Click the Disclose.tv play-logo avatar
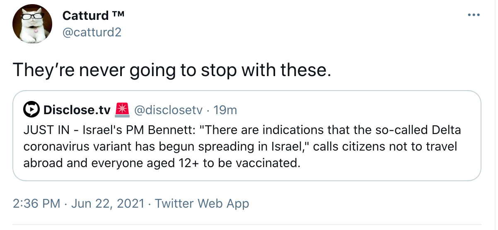Screen dimensions: 498x230 point(31,110)
